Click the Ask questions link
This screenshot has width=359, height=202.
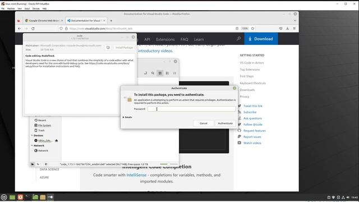[252, 118]
